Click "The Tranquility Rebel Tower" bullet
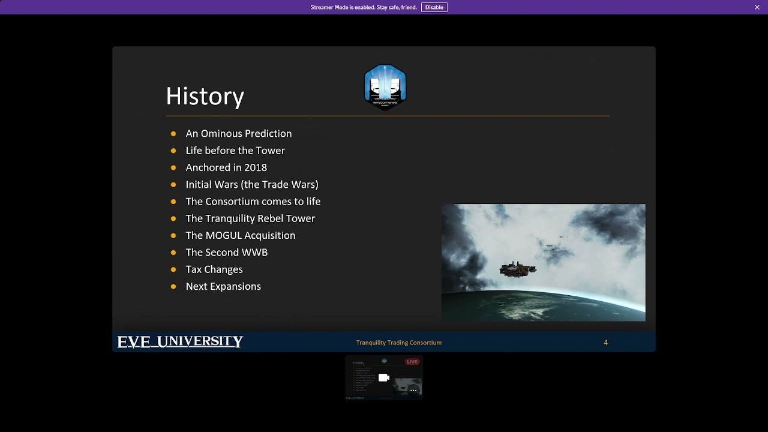 (x=250, y=218)
